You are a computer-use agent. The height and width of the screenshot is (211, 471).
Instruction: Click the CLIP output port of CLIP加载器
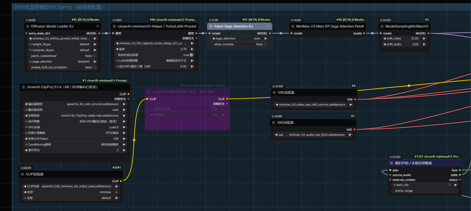[x=121, y=181]
